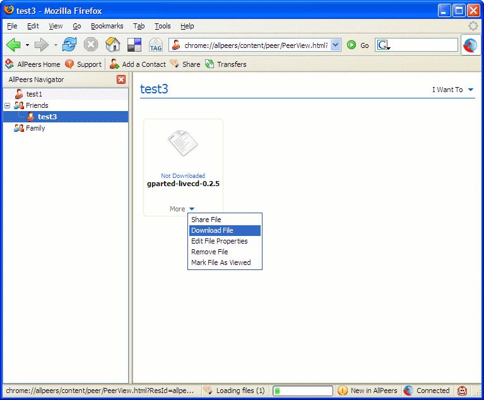This screenshot has width=484, height=400.
Task: Choose Edit File Properties
Action: [225, 241]
